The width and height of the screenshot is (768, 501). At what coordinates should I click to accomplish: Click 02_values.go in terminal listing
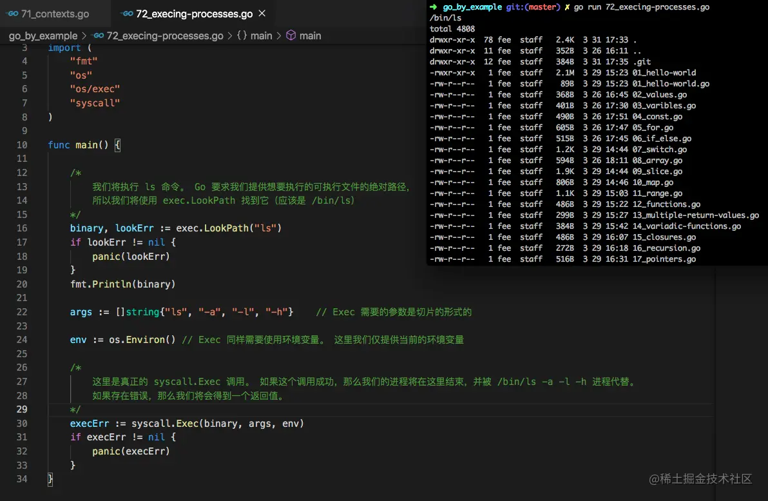coord(659,95)
